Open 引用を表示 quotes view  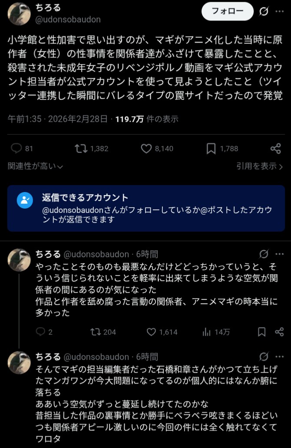click(260, 166)
